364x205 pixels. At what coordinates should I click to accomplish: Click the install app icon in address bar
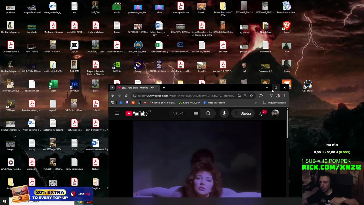(239, 96)
